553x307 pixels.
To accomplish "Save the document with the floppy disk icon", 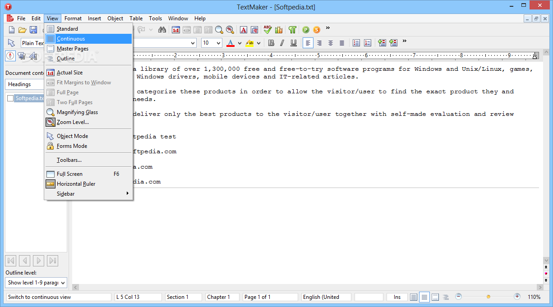I will click(x=33, y=30).
